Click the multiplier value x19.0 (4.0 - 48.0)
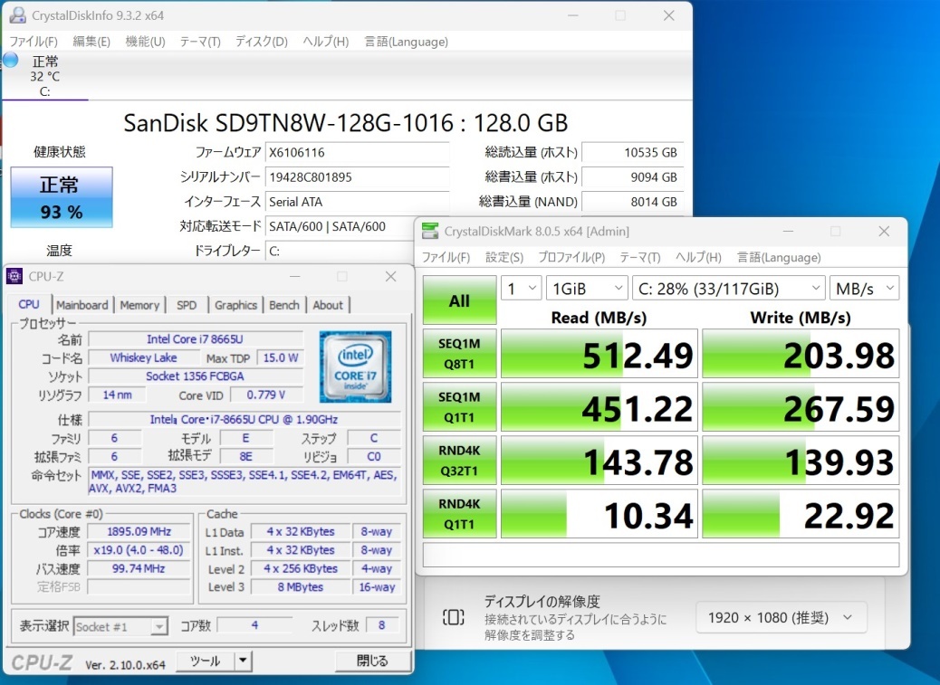Viewport: 940px width, 685px height. tap(139, 549)
